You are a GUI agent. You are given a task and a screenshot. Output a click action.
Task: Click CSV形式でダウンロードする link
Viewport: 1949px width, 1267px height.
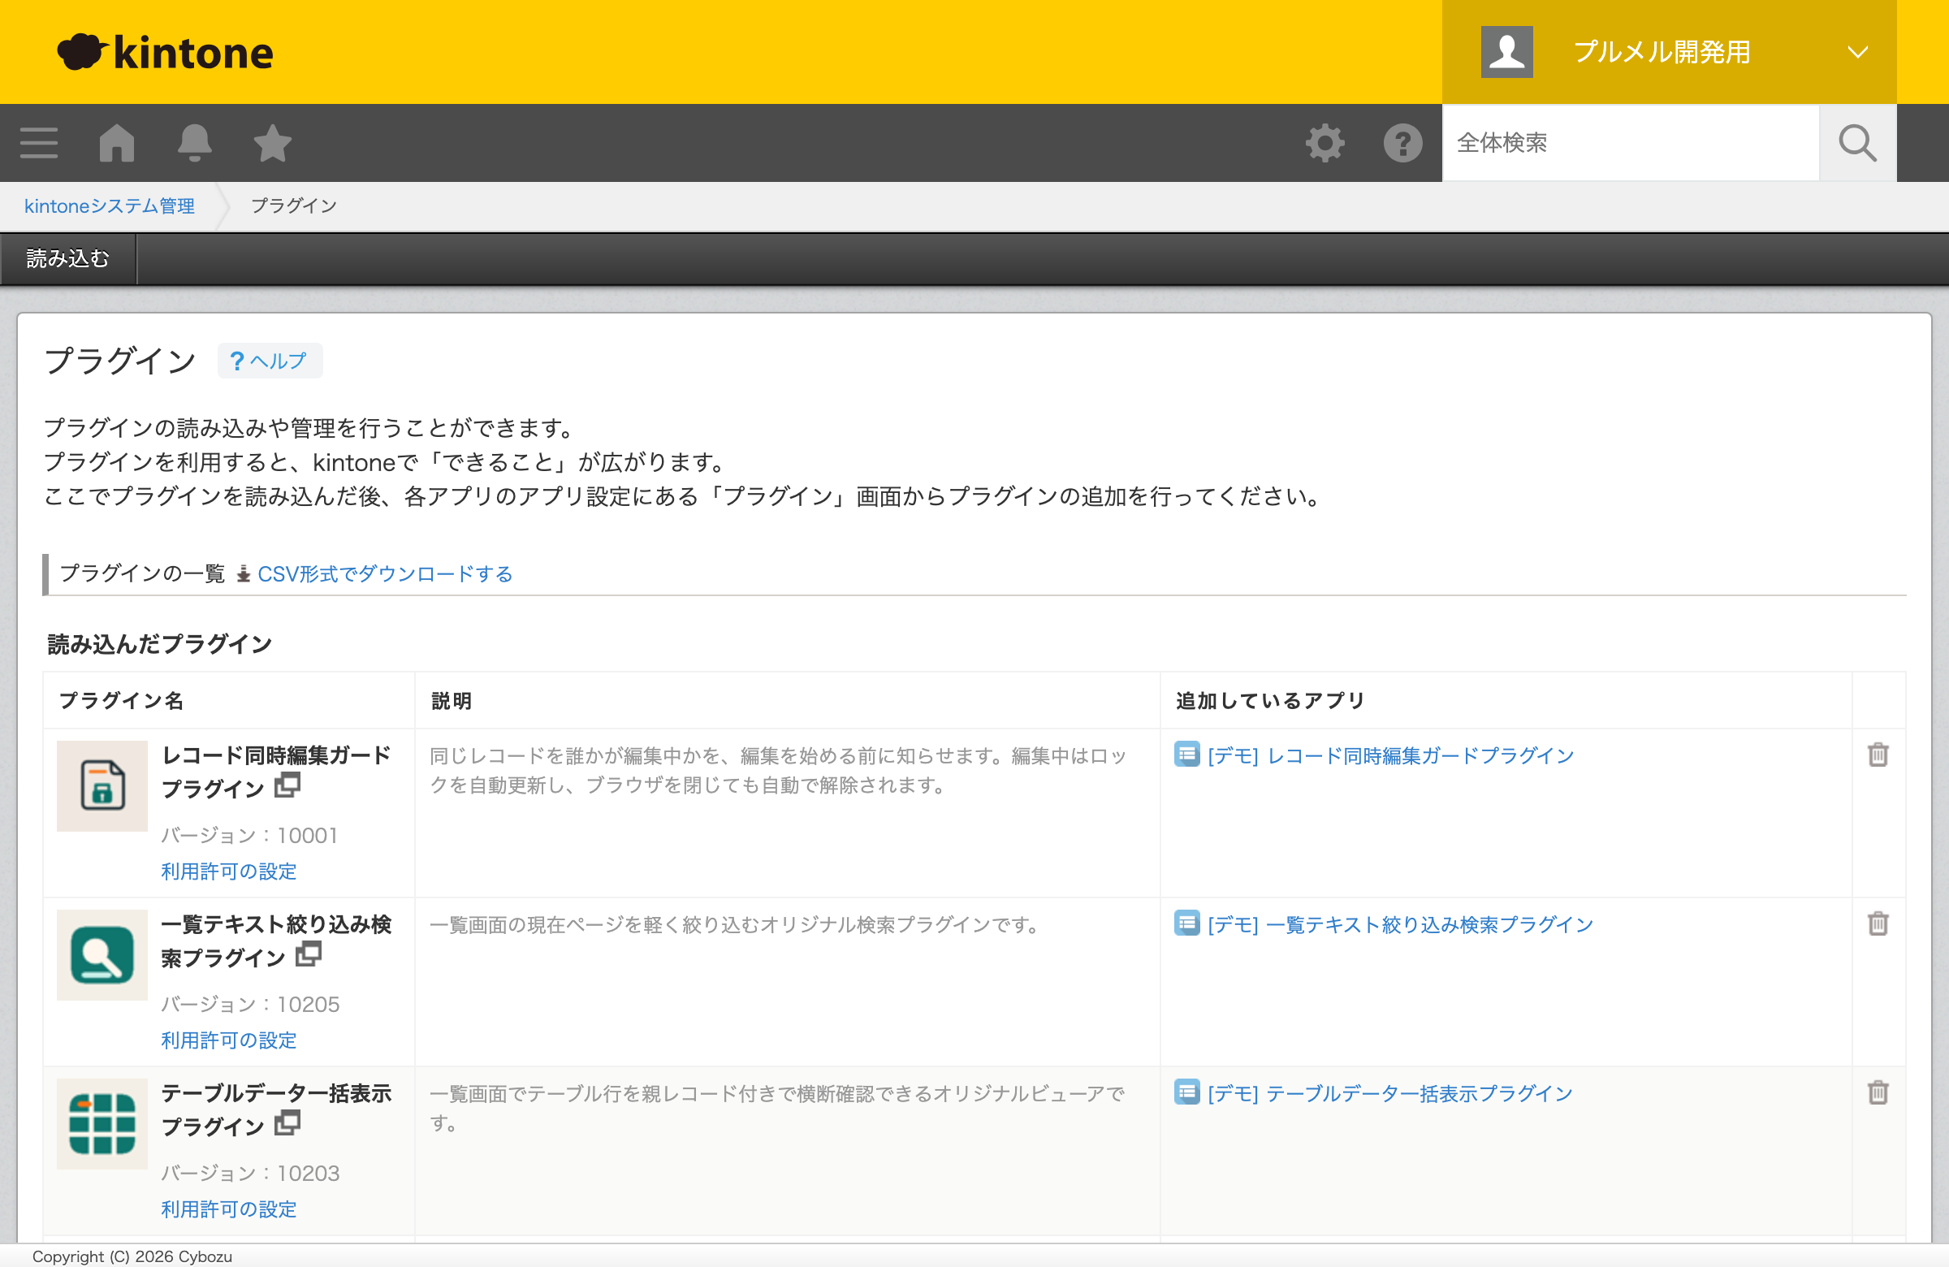(385, 574)
